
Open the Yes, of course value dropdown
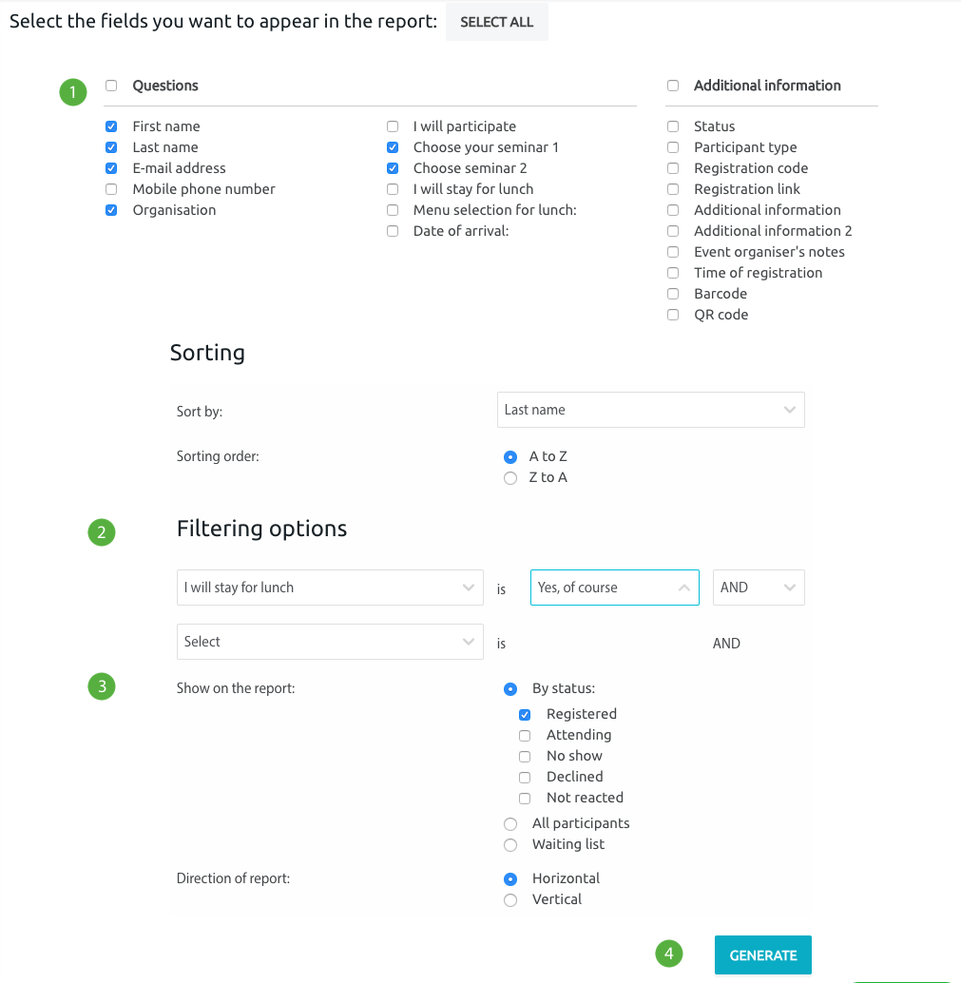click(x=614, y=588)
